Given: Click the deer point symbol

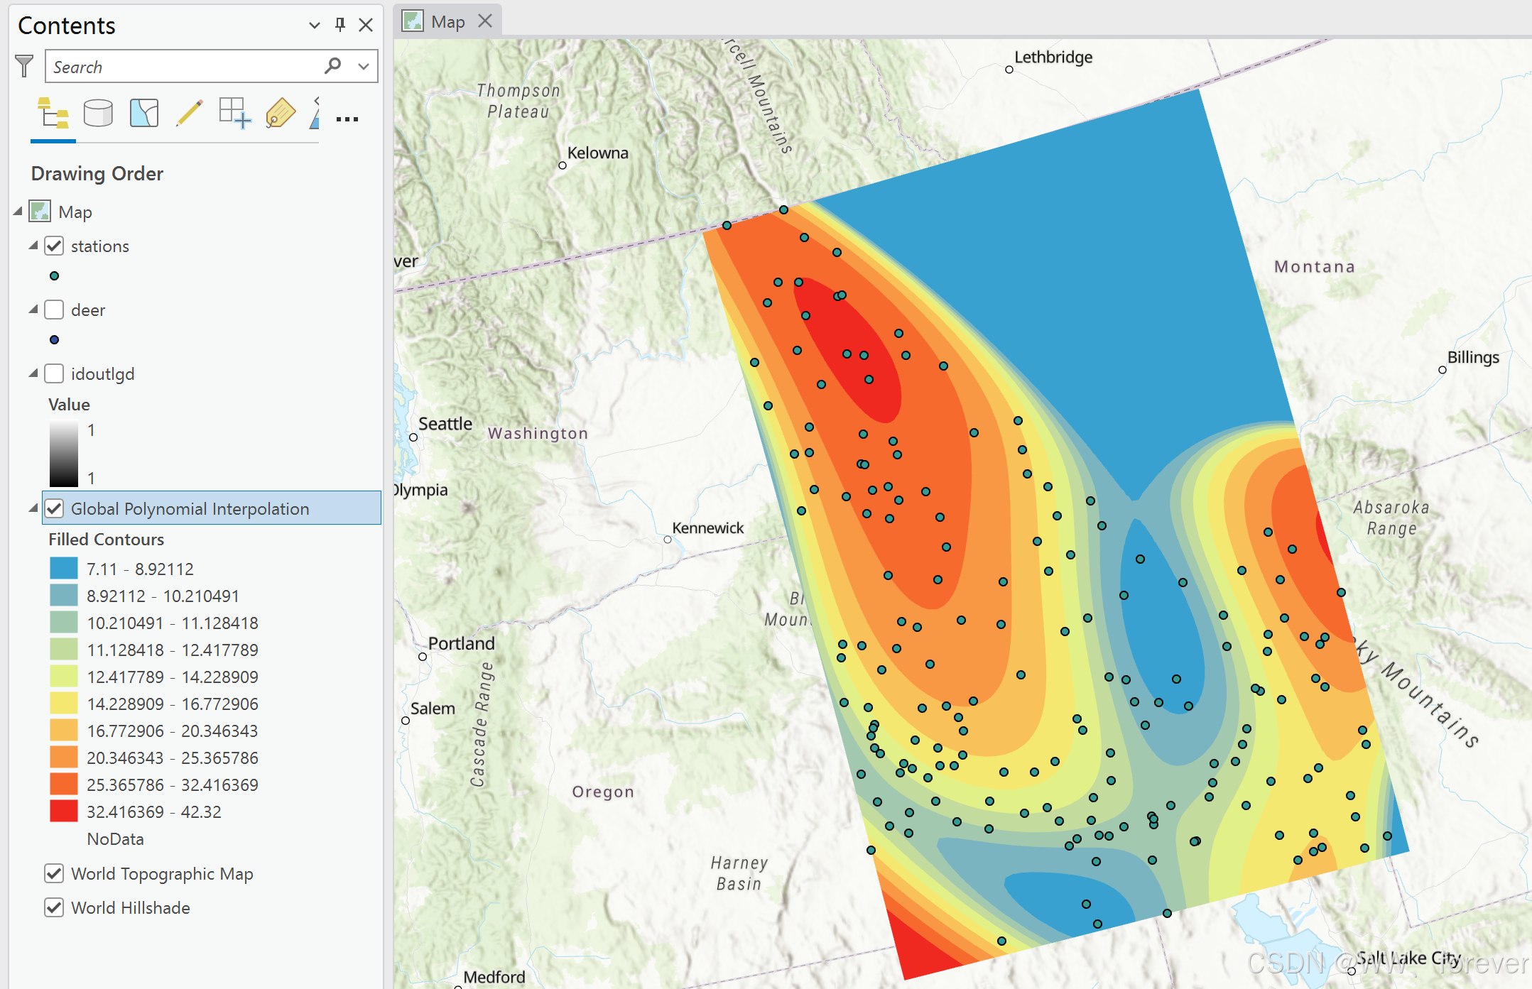Looking at the screenshot, I should pos(55,339).
